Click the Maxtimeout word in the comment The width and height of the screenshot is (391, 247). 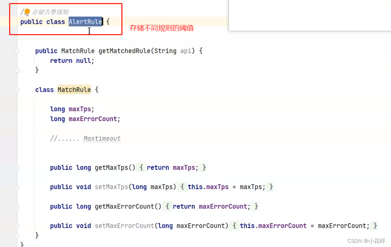(102, 138)
